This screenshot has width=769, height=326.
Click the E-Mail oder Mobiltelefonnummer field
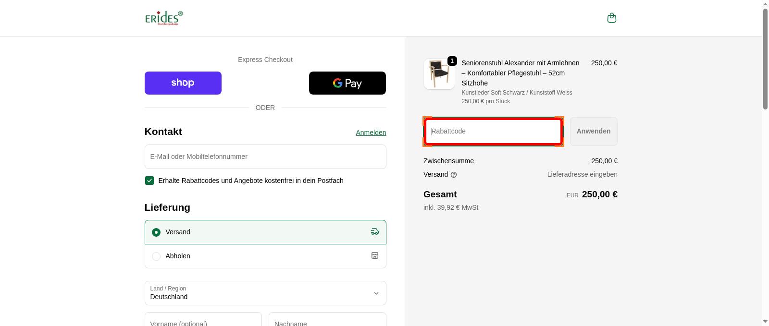[265, 157]
